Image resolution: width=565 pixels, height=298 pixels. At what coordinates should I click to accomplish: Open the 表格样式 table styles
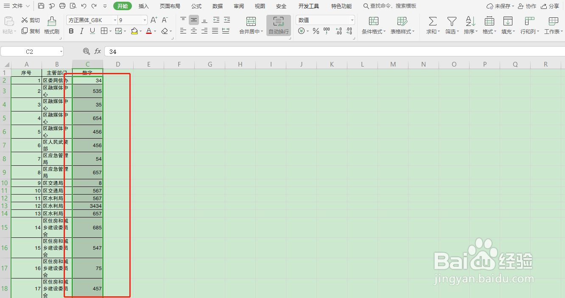[402, 26]
